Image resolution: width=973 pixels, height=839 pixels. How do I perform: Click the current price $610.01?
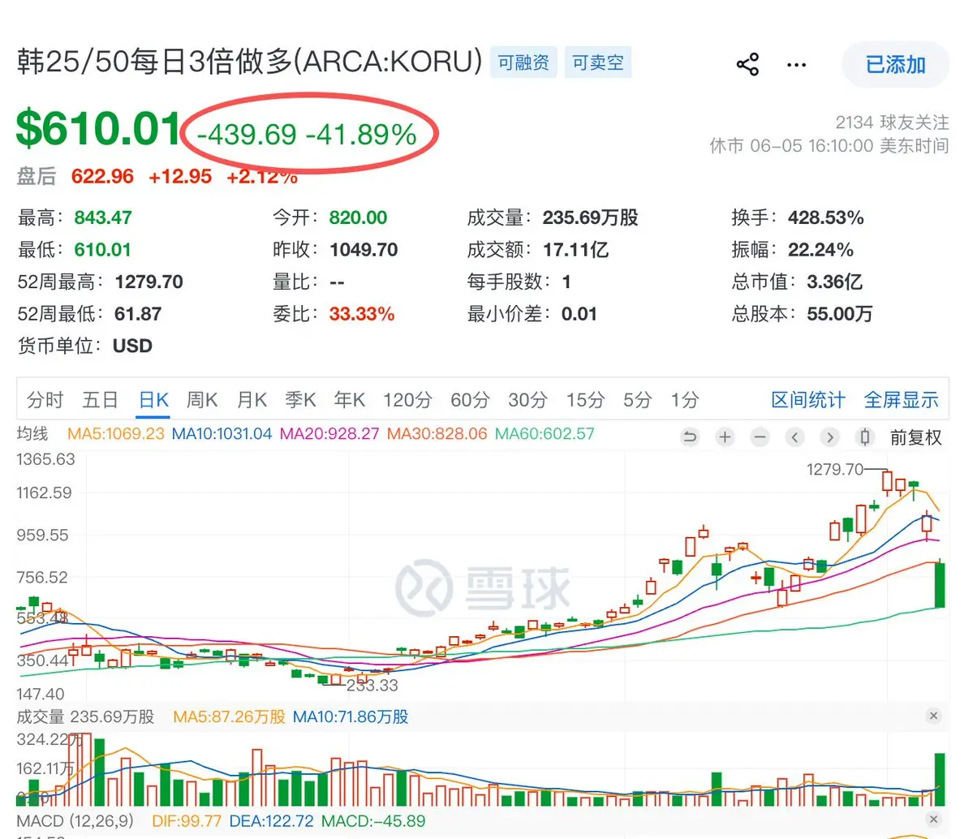click(x=98, y=129)
